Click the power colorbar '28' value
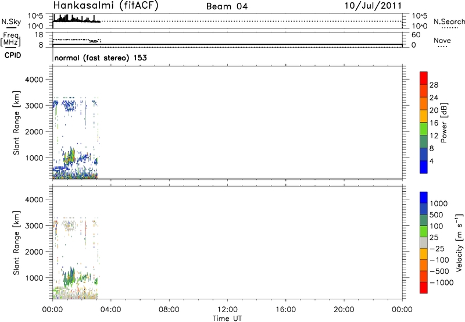 (x=434, y=85)
